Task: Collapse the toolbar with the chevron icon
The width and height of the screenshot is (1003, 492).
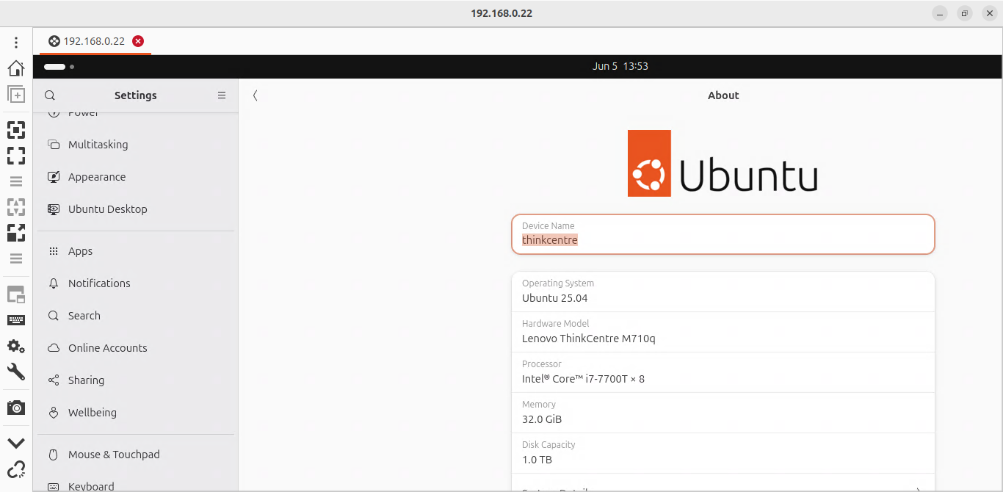Action: click(x=16, y=442)
